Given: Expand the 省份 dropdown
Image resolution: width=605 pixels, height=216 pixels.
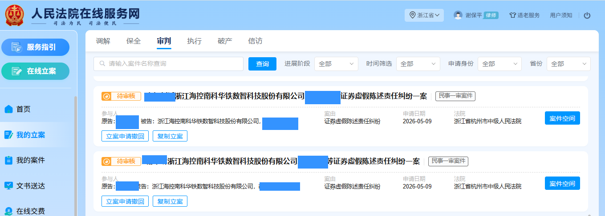Looking at the screenshot, I should coord(568,64).
